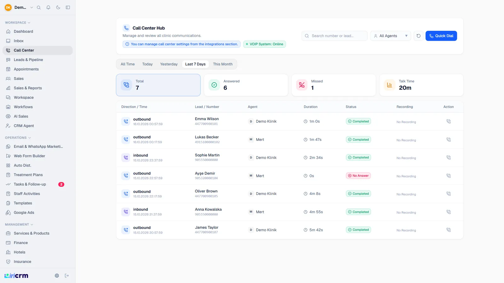Image resolution: width=504 pixels, height=283 pixels.
Task: Click call-back icon in James Taylor row
Action: pos(449,230)
